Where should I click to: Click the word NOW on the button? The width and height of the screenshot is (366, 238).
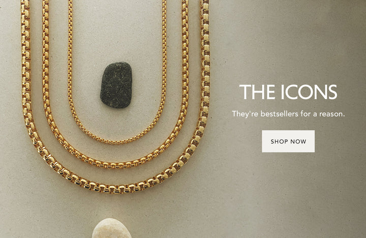coord(298,141)
